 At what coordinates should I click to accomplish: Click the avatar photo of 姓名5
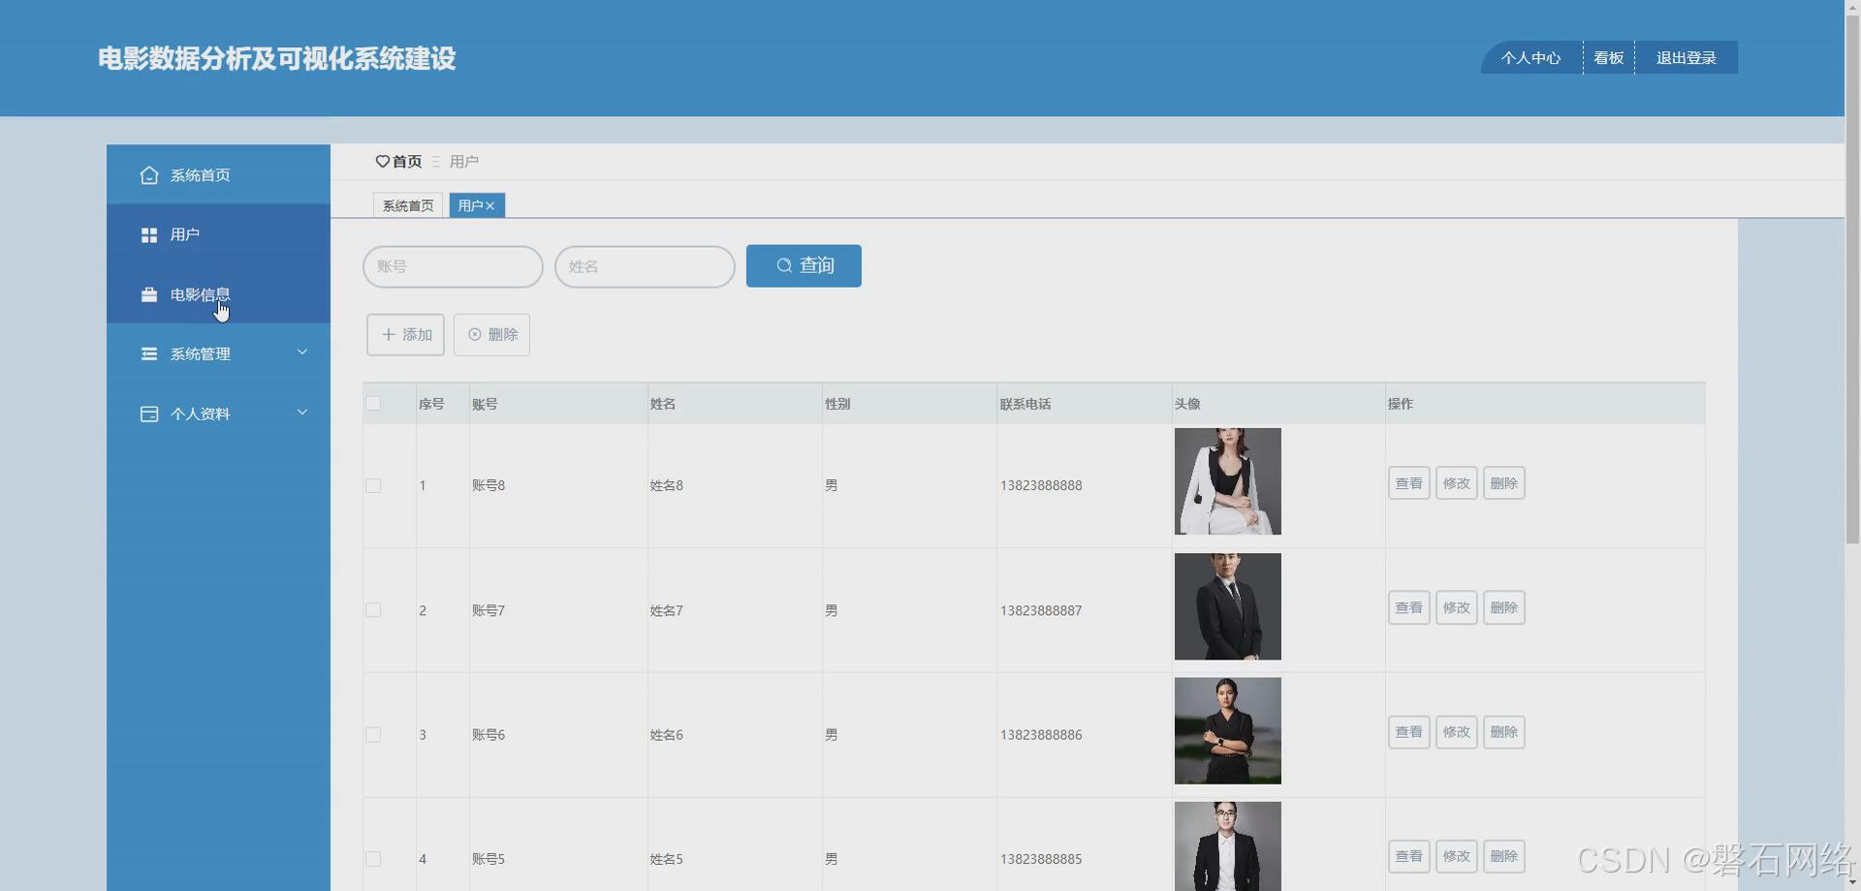pyautogui.click(x=1227, y=846)
